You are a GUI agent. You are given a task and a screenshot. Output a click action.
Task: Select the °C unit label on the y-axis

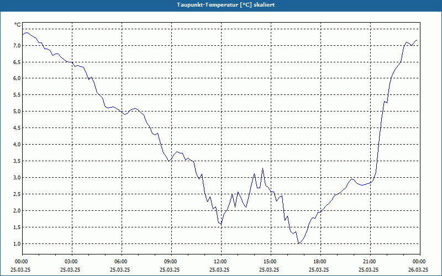[18, 25]
